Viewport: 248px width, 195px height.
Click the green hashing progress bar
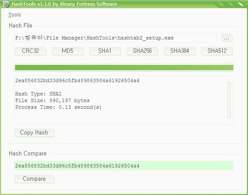tap(124, 68)
